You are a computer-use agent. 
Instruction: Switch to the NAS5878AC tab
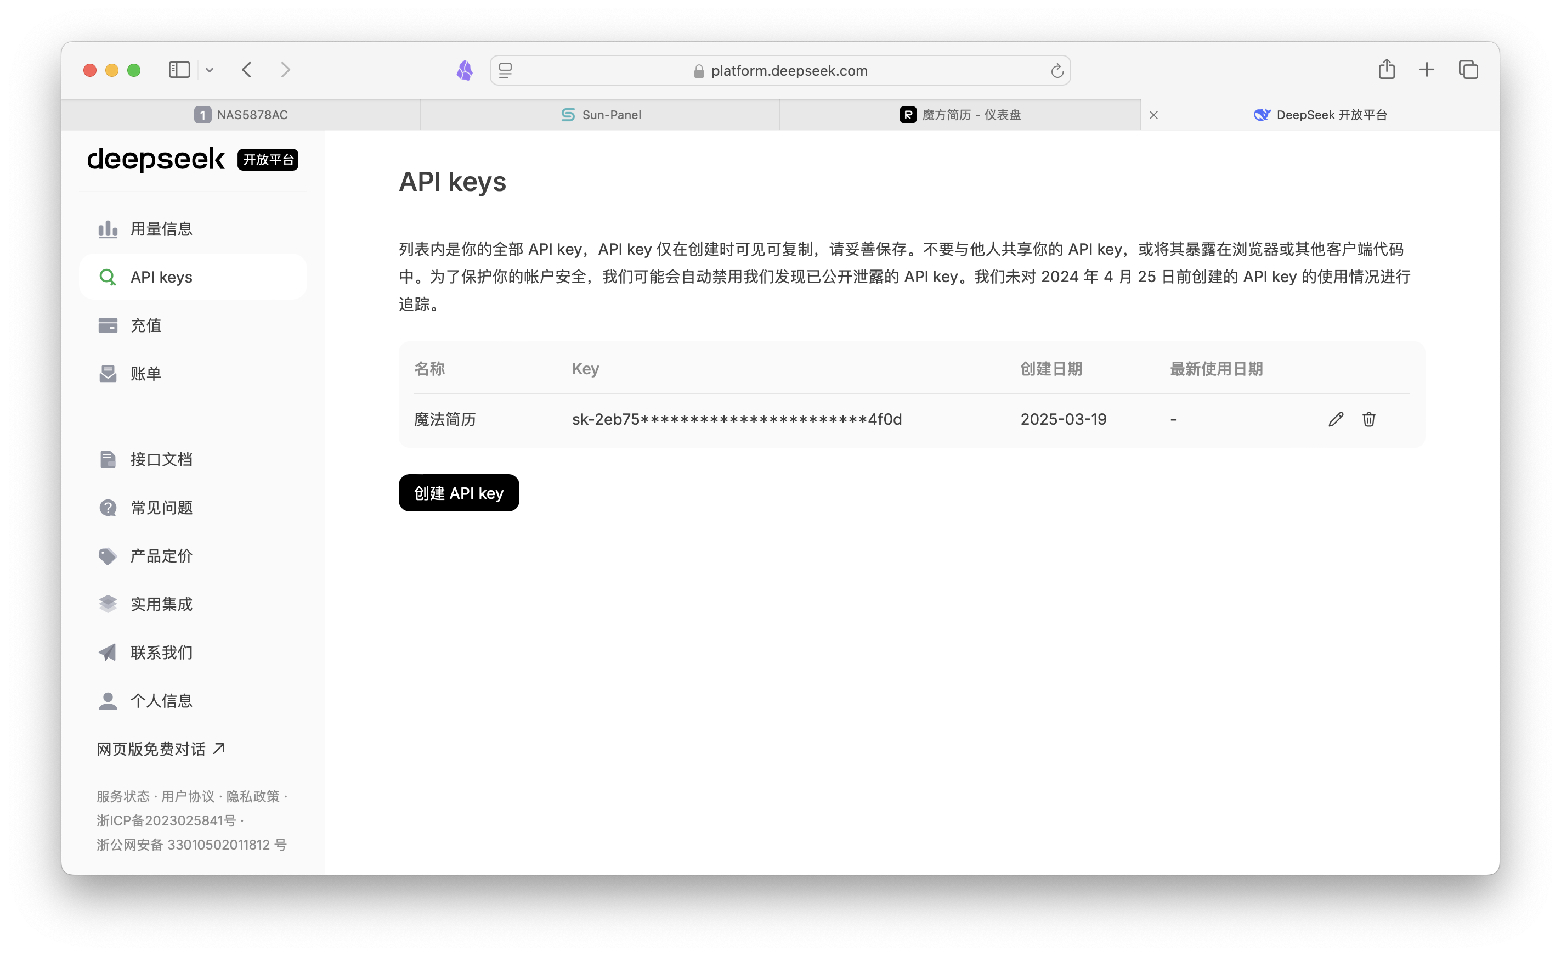coord(241,115)
